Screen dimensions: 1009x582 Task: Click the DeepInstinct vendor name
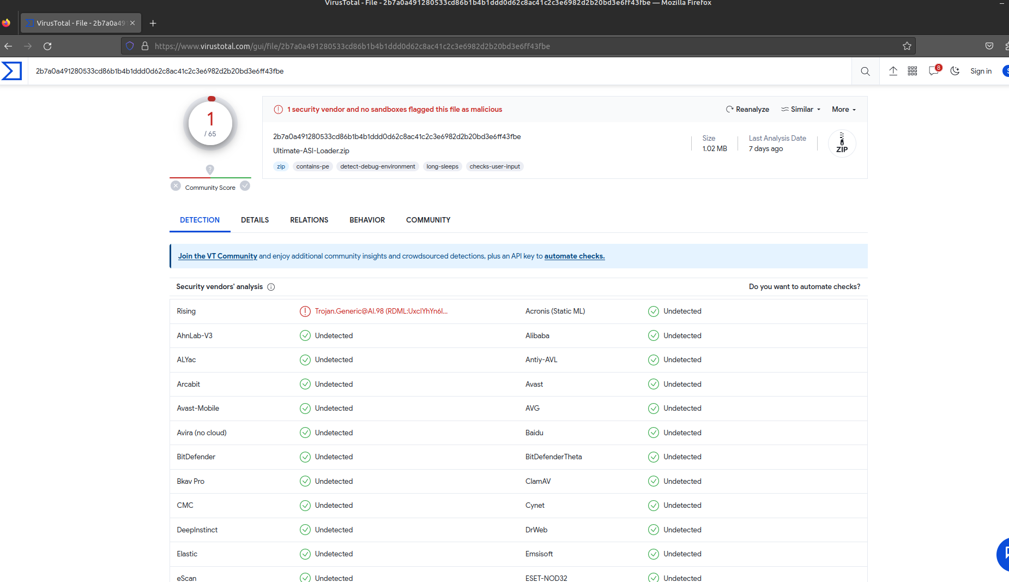197,530
